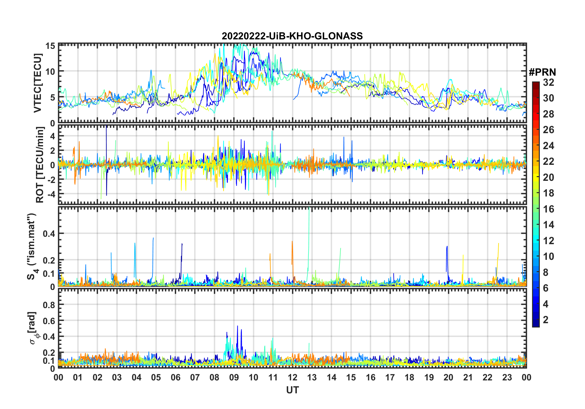Click x-axis tick label 09
The height and width of the screenshot is (409, 585).
click(234, 377)
